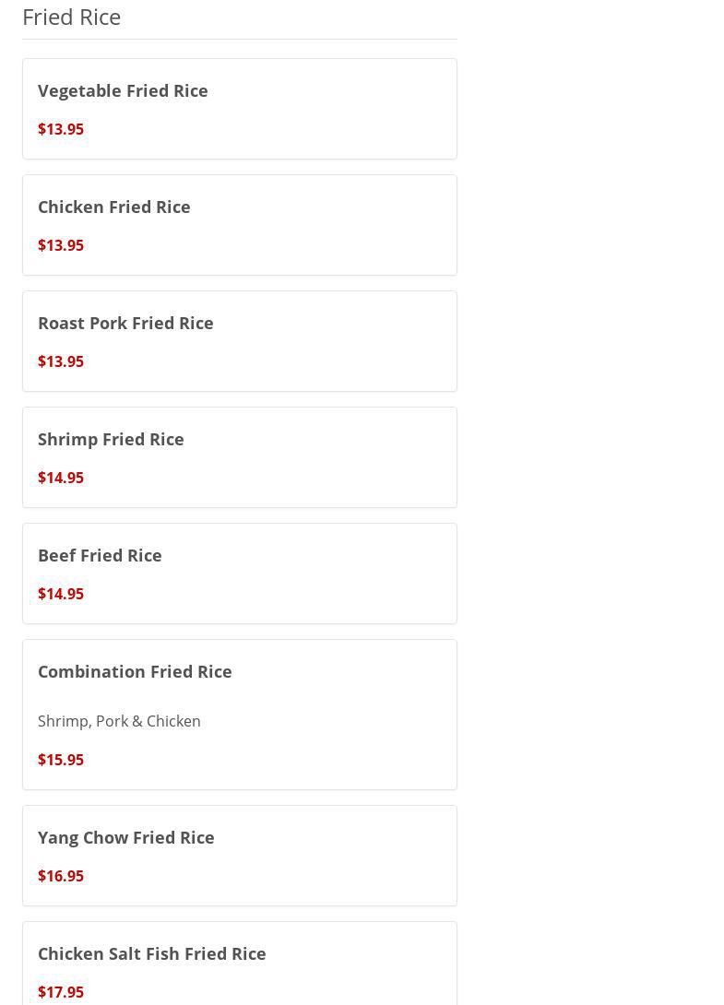The width and height of the screenshot is (724, 1005).
Task: Select the Beef Fried Rice title
Action: click(100, 555)
